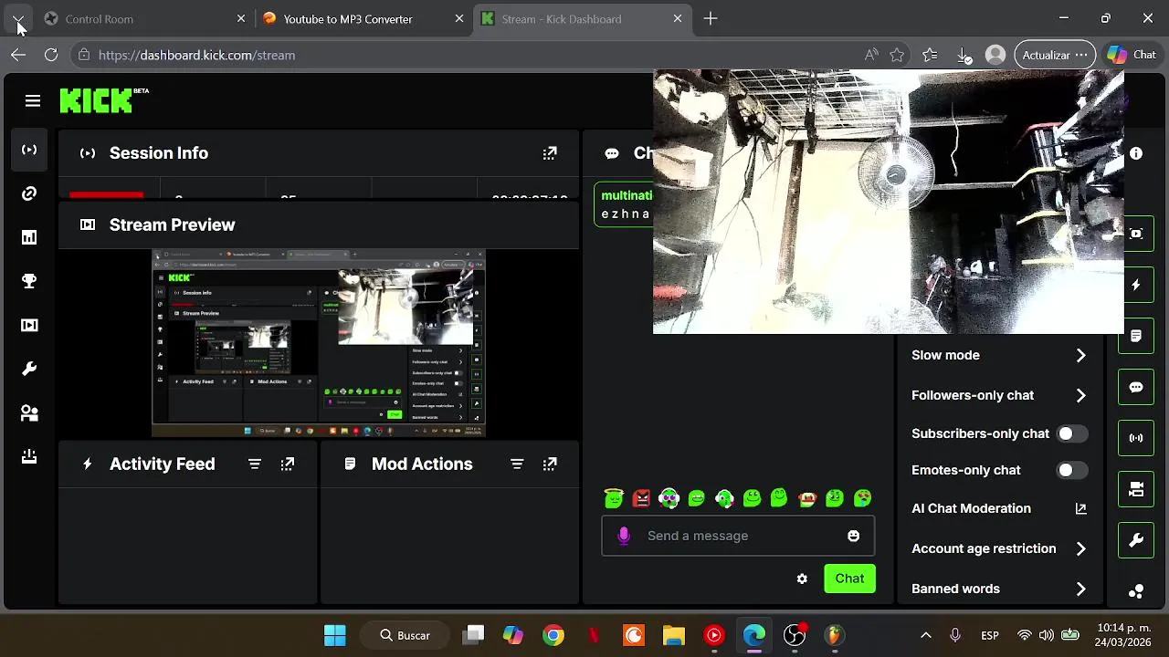1169x657 pixels.
Task: Open File Explorer from taskbar
Action: pyautogui.click(x=674, y=635)
